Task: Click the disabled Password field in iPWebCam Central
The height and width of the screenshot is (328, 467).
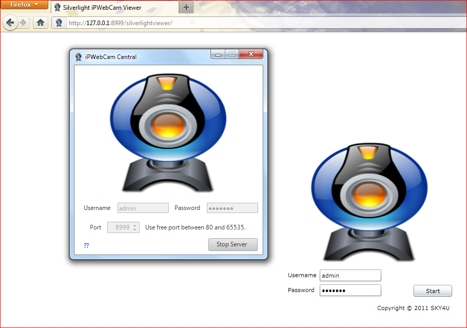Action: (x=232, y=208)
